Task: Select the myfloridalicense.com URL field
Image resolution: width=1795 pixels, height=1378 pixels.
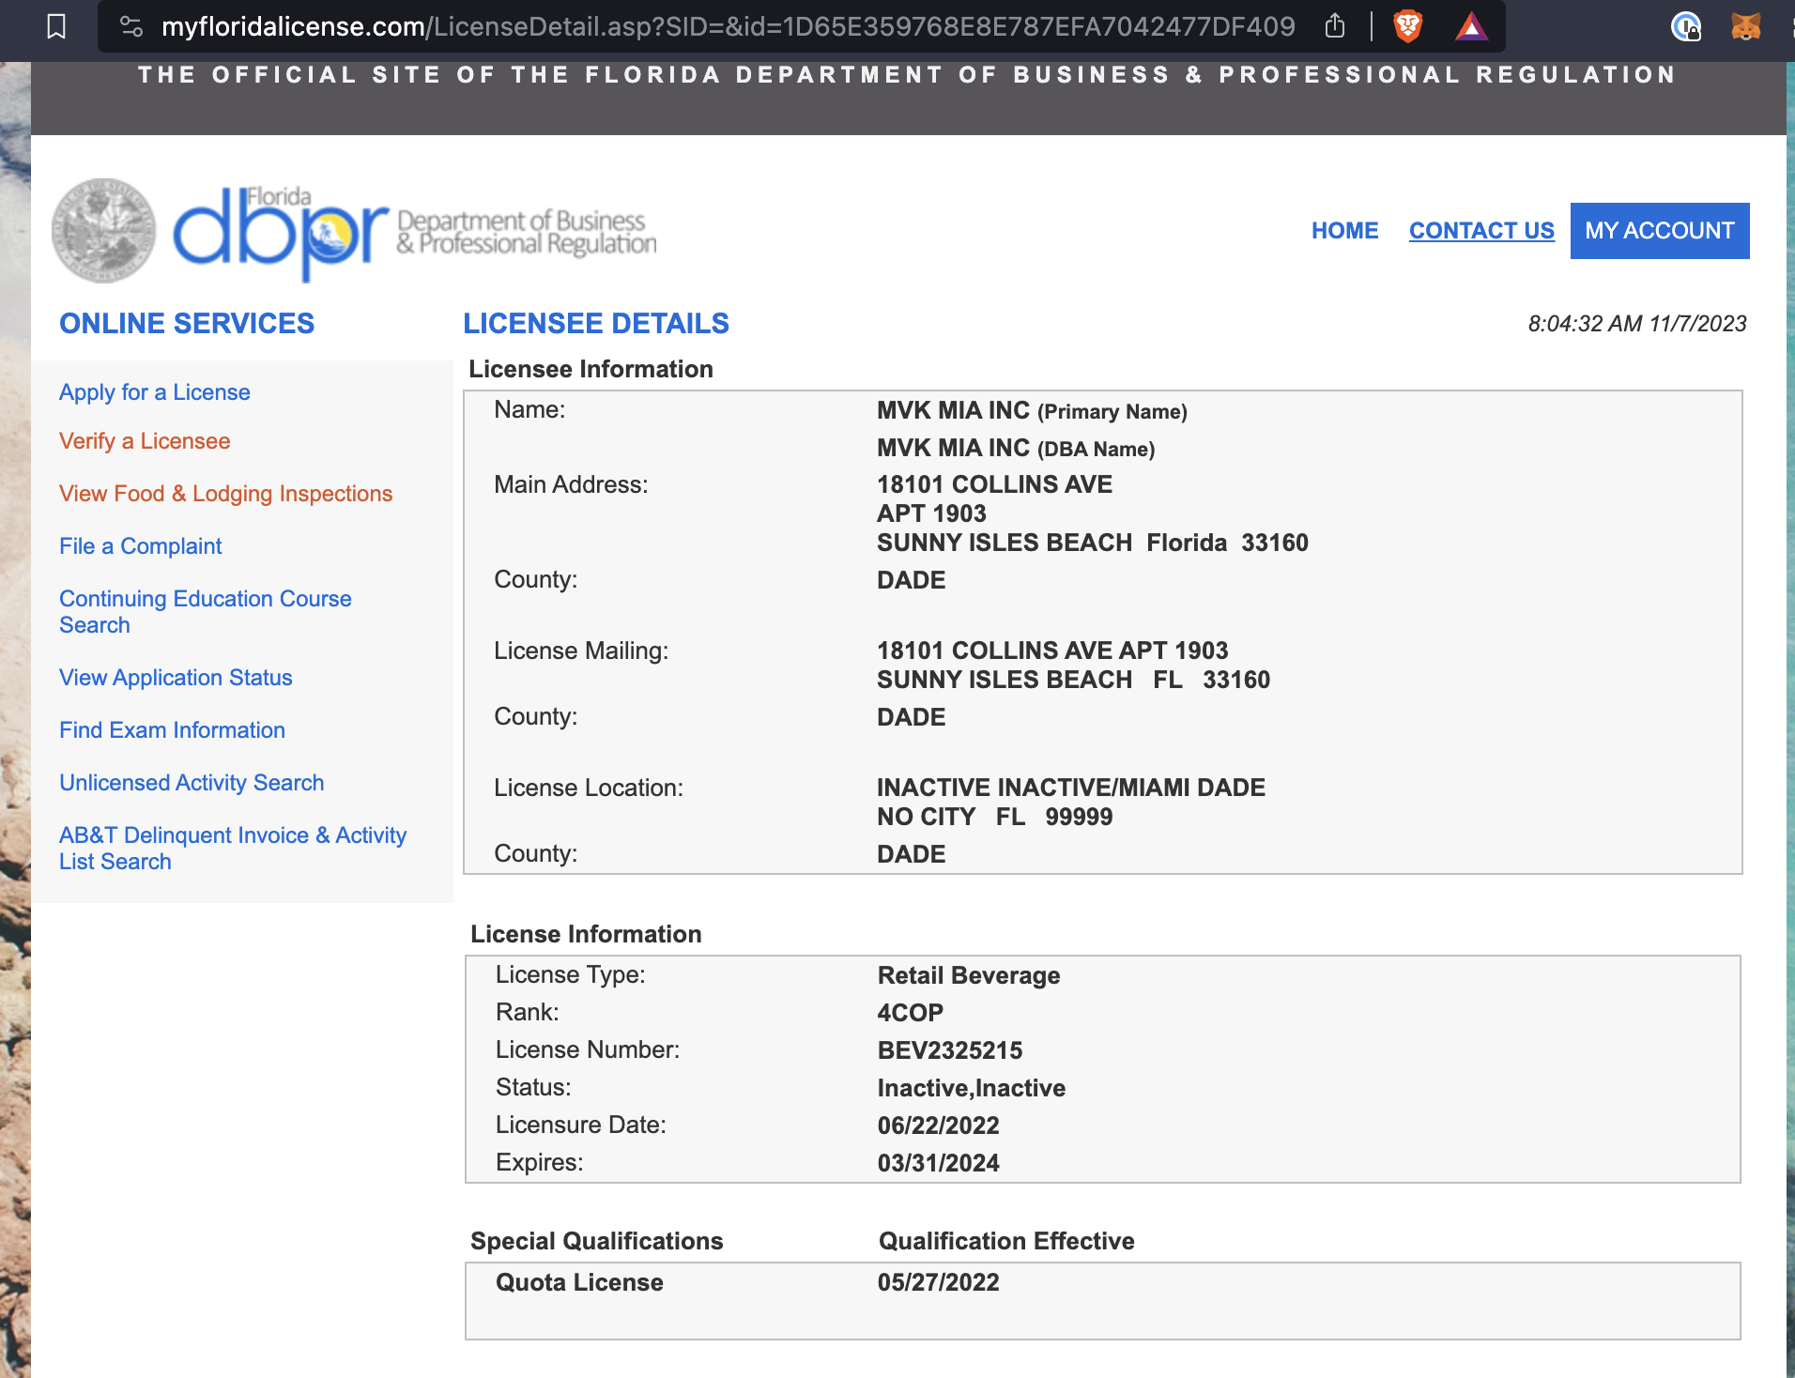Action: (728, 26)
